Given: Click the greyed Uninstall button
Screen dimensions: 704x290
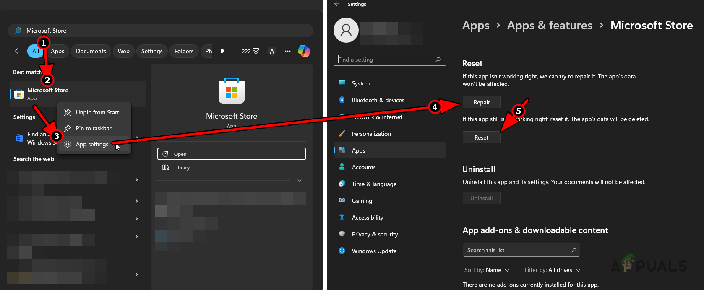Looking at the screenshot, I should pos(482,198).
